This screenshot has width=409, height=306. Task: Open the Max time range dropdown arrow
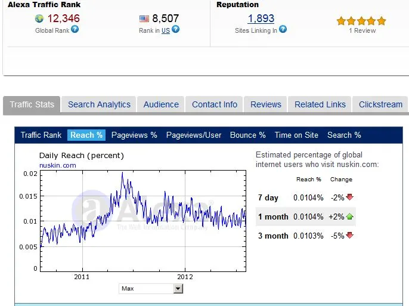pos(178,289)
